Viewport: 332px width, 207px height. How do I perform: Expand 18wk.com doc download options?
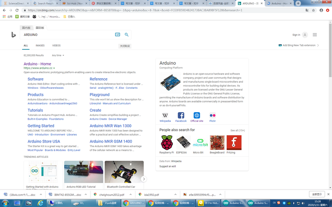point(41,195)
